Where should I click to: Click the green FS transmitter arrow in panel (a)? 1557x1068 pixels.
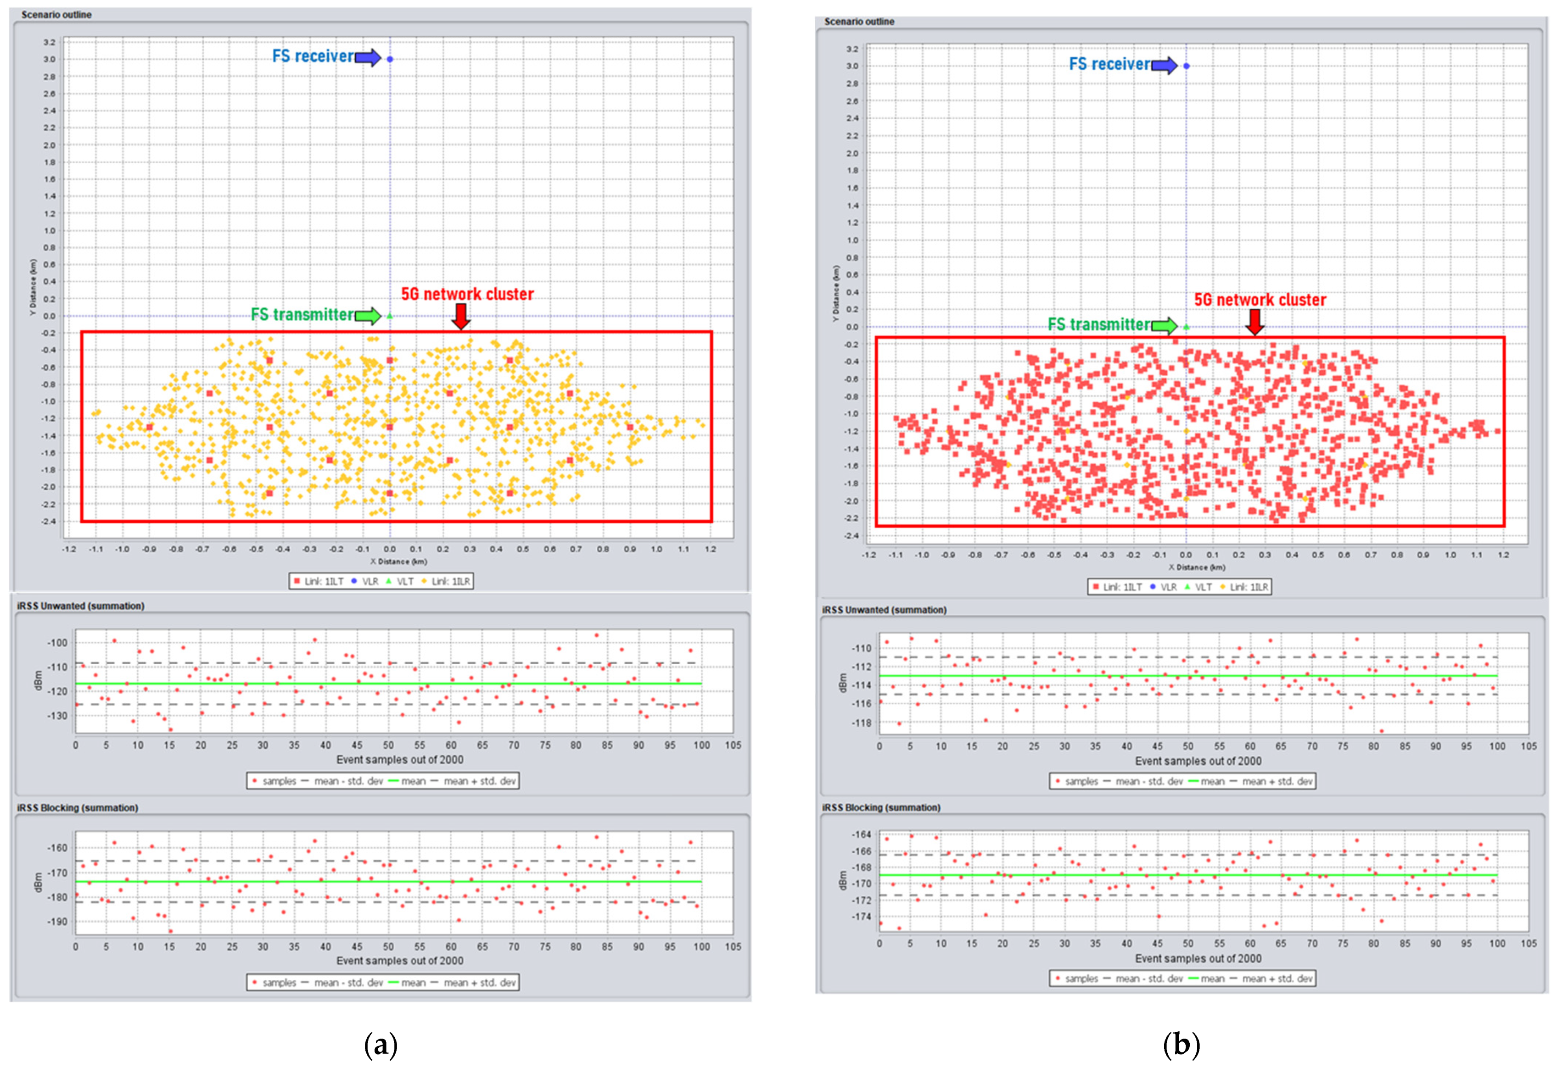(368, 315)
